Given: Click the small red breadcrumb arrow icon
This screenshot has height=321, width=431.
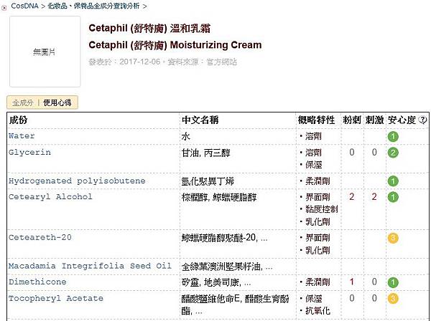Looking at the screenshot, I should (4, 8).
